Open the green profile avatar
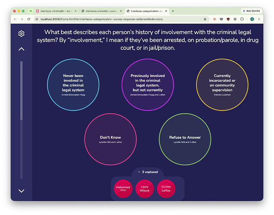 [x=252, y=19]
